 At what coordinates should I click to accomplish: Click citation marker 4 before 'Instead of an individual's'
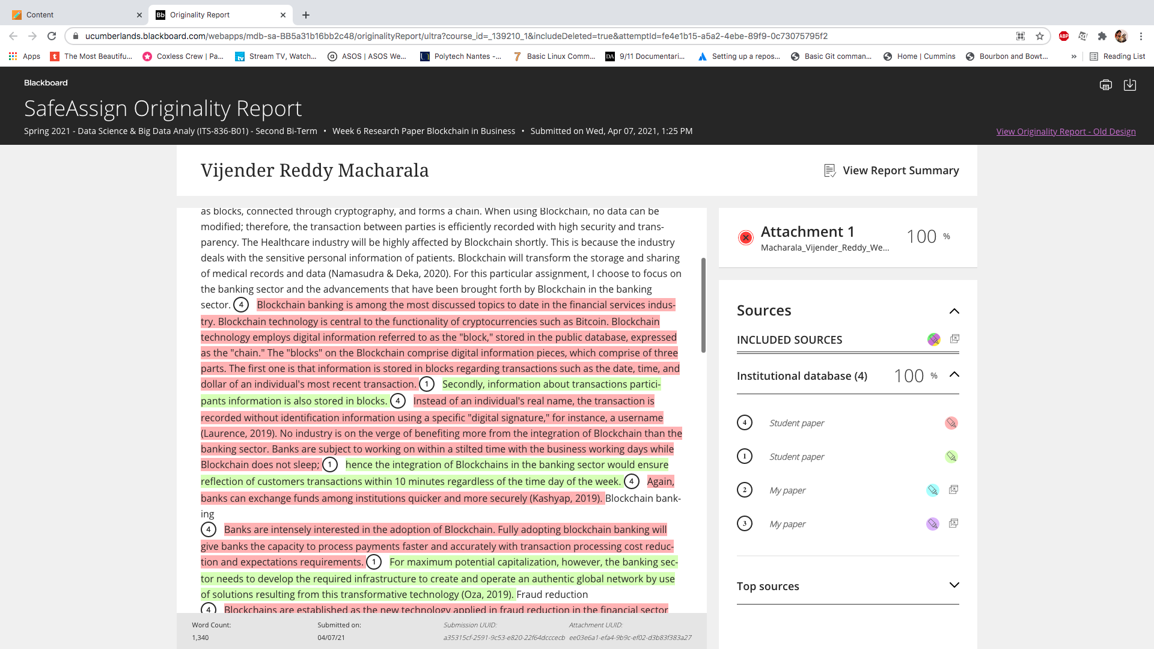(x=398, y=401)
